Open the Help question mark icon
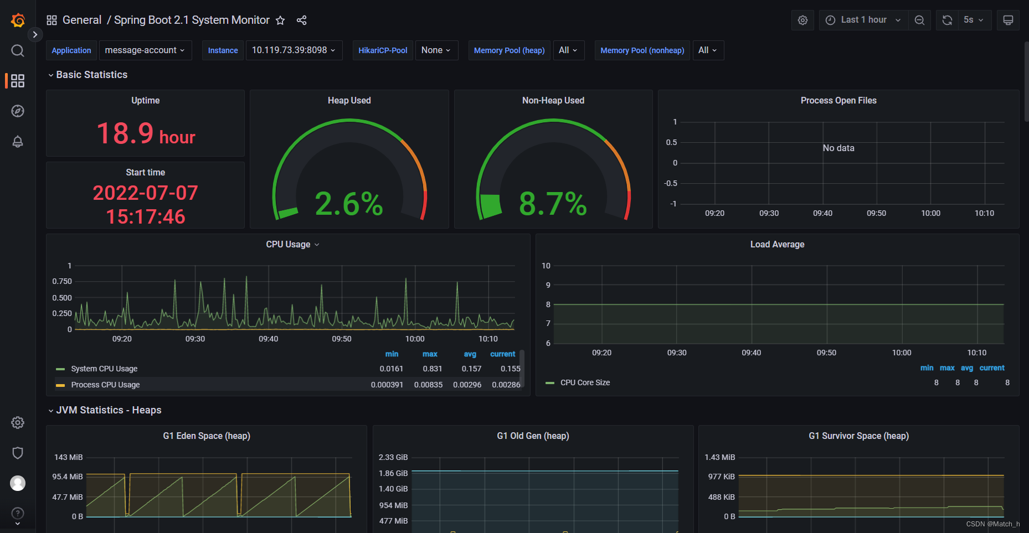 pos(18,513)
